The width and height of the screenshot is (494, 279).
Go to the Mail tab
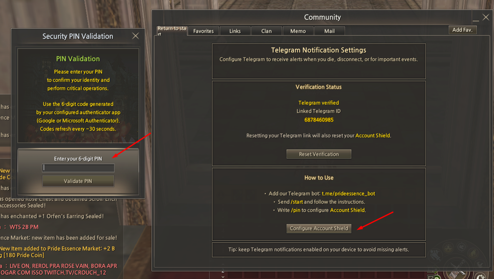click(x=330, y=31)
